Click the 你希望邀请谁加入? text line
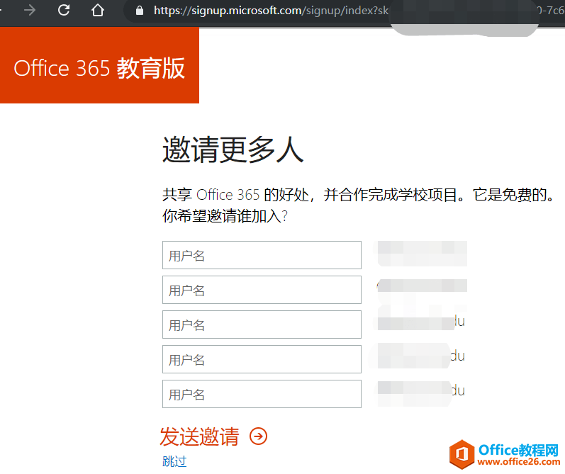 pyautogui.click(x=225, y=216)
